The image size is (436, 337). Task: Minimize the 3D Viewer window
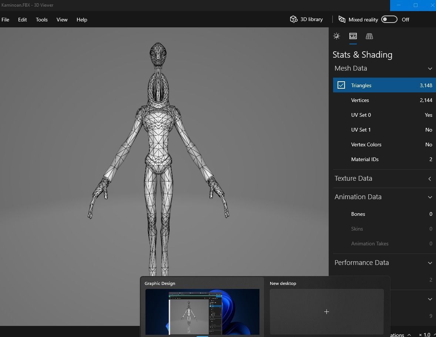coord(399,5)
